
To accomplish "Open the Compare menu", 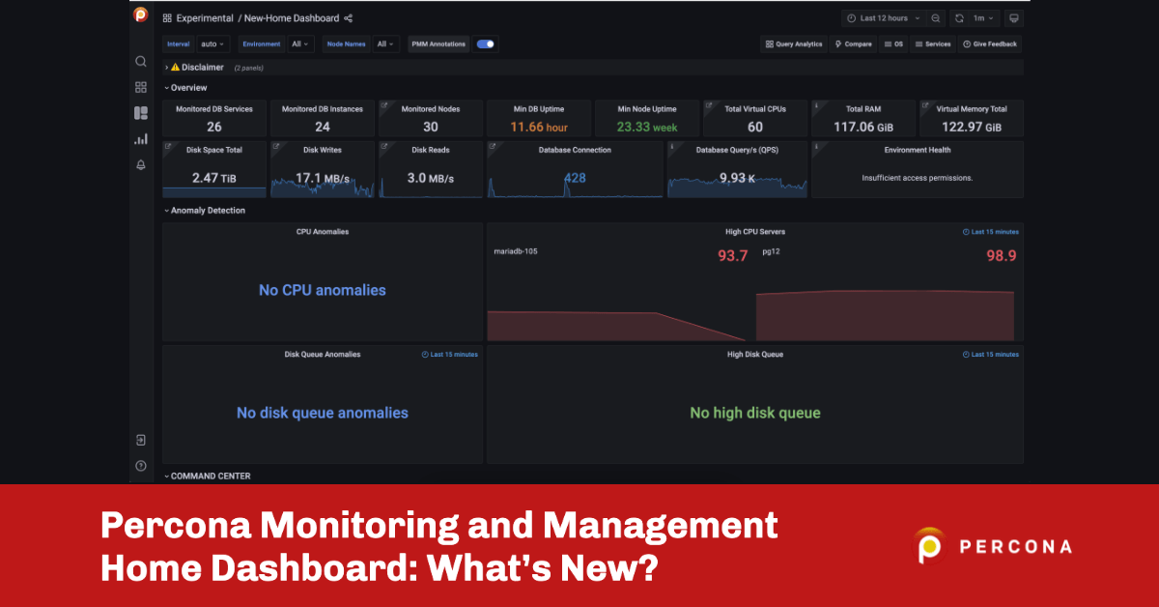I will (x=853, y=43).
